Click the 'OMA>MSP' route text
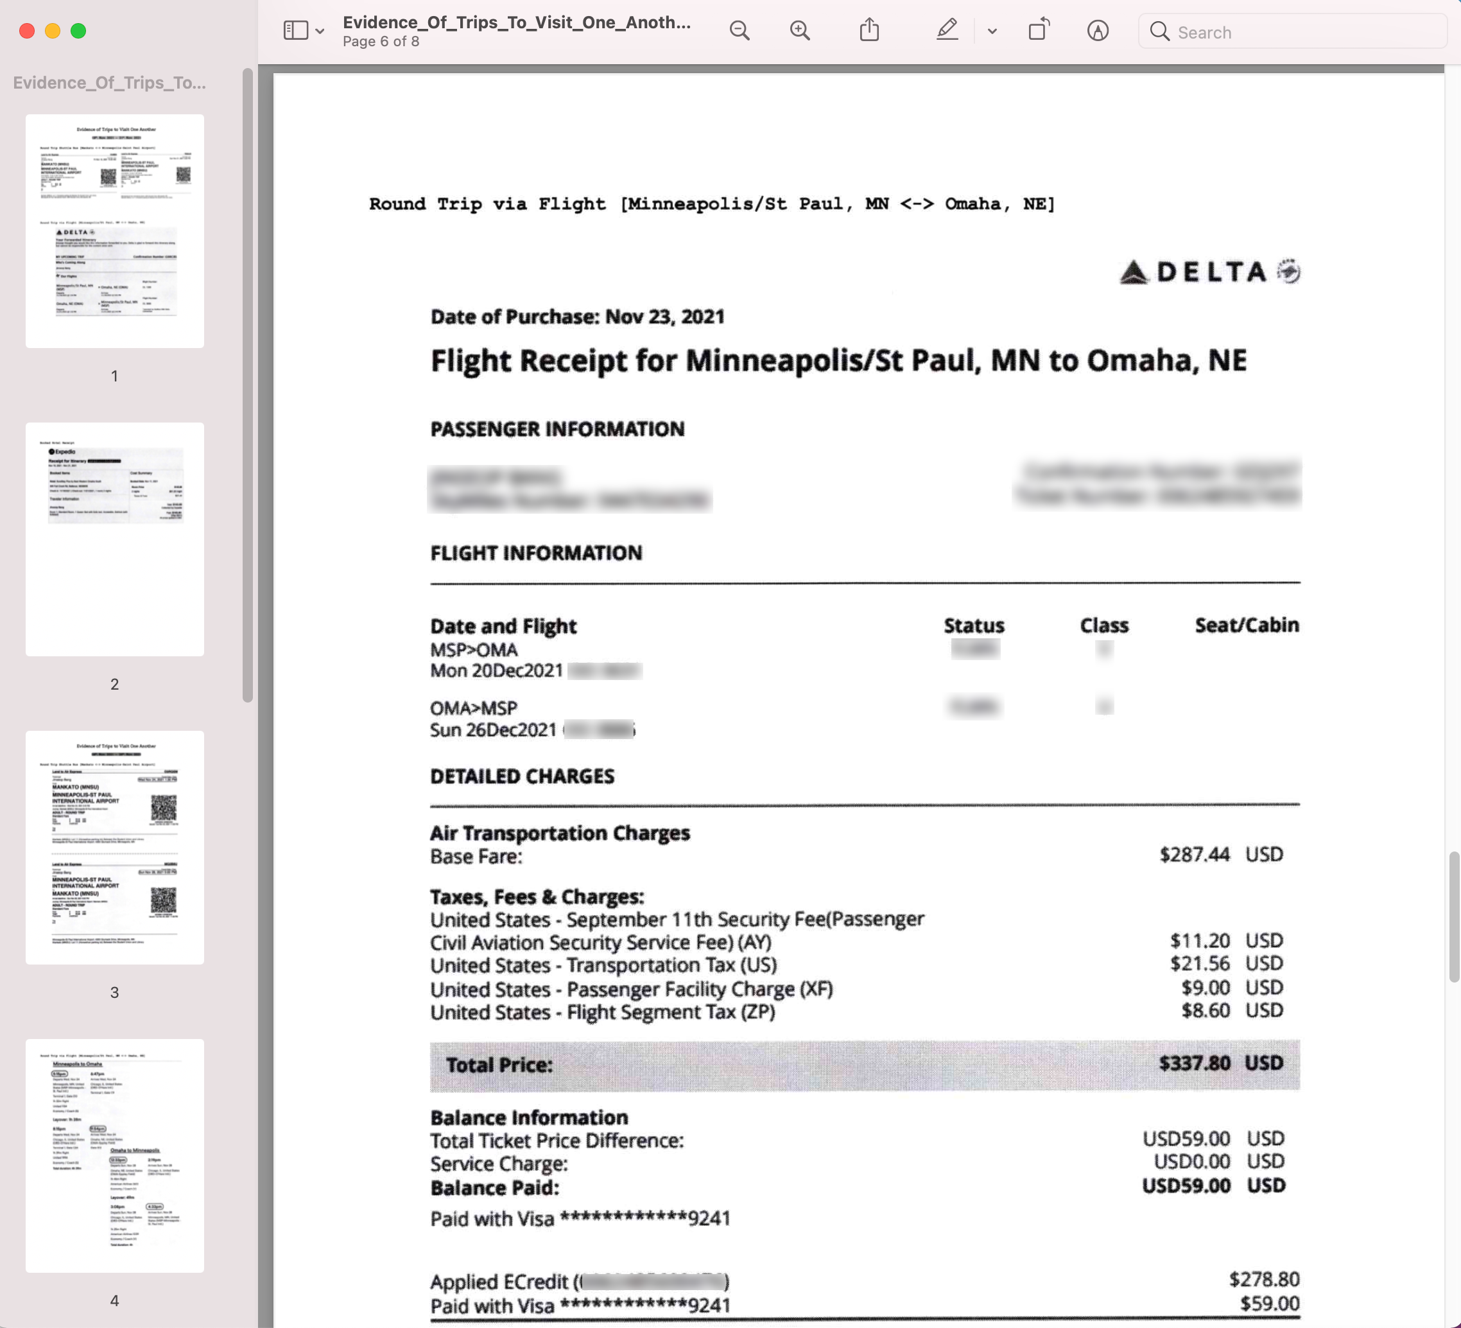Image resolution: width=1461 pixels, height=1328 pixels. coord(473,708)
